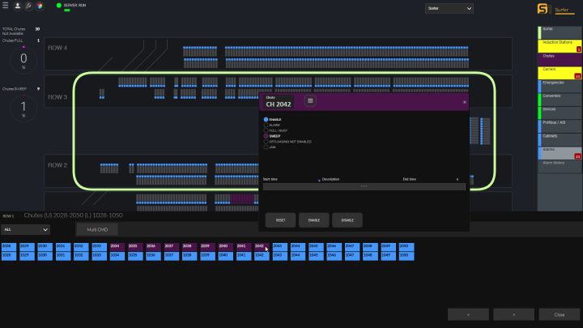Click the user profile icon
Image resolution: width=583 pixels, height=328 pixels.
[x=17, y=6]
